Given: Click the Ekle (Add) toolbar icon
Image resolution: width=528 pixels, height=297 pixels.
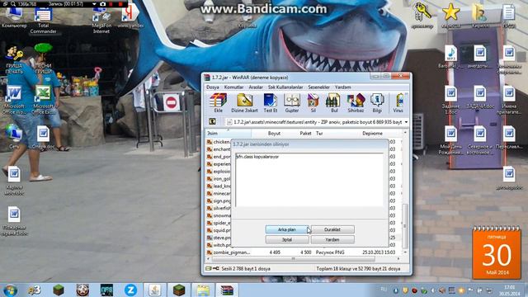Looking at the screenshot, I should tap(218, 103).
